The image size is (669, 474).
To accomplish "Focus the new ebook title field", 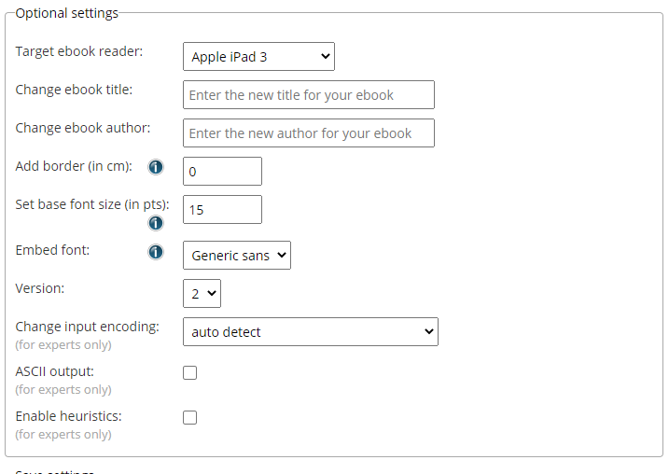I will tap(309, 95).
